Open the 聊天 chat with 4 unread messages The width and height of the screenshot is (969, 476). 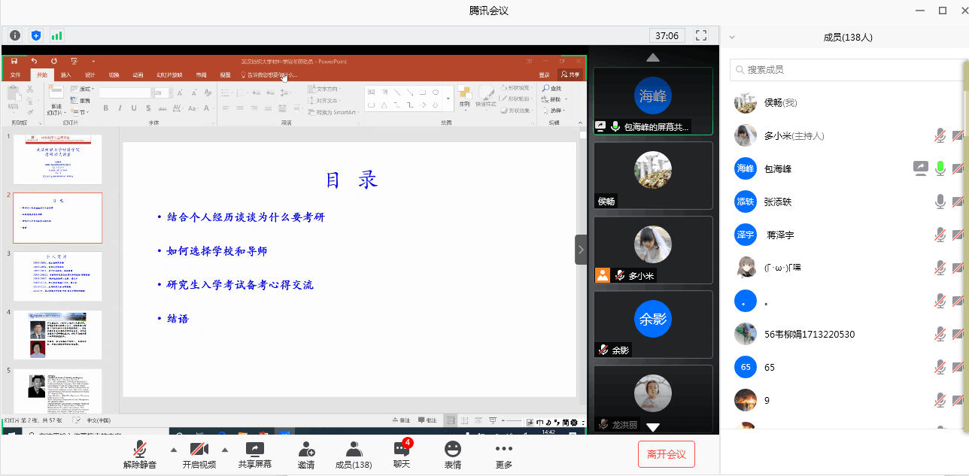click(x=401, y=450)
